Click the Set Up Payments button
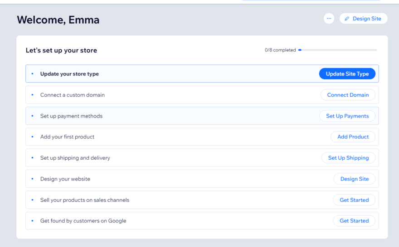The width and height of the screenshot is (399, 247). [347, 116]
